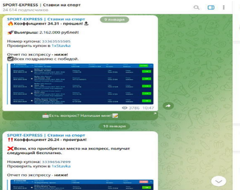Click the '10 января' date badge
240x190 pixels.
pyautogui.click(x=114, y=126)
